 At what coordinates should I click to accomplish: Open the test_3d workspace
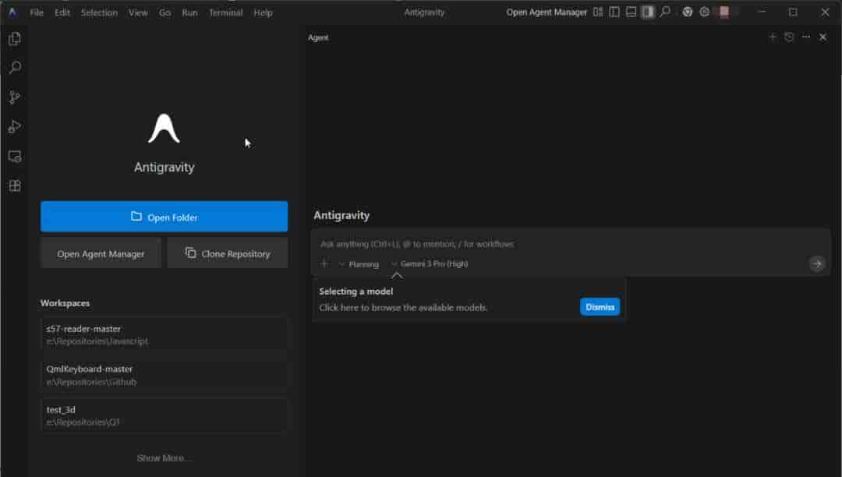pyautogui.click(x=163, y=415)
